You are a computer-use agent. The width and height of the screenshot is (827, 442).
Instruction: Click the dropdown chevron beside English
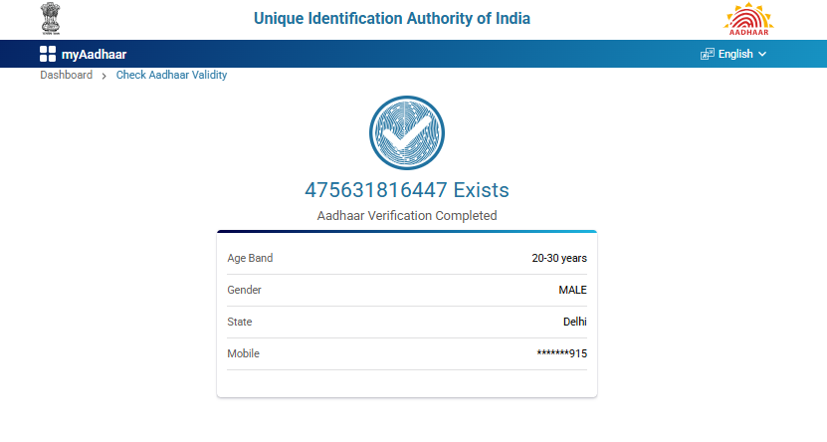pyautogui.click(x=762, y=54)
